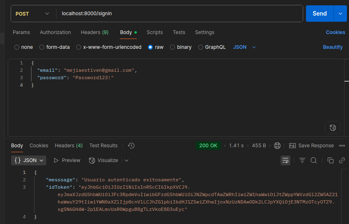Open the Test Results tab
349x224 pixels.
tap(104, 146)
